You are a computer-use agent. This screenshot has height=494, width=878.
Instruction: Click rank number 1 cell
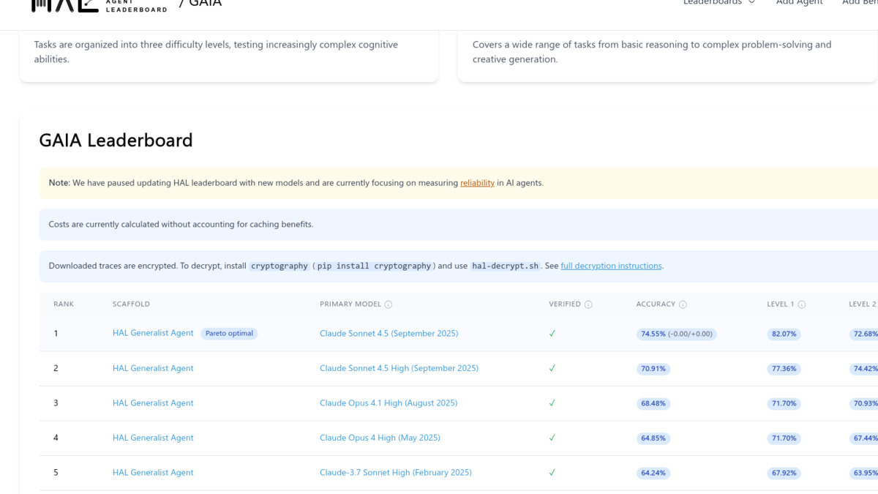coord(56,333)
